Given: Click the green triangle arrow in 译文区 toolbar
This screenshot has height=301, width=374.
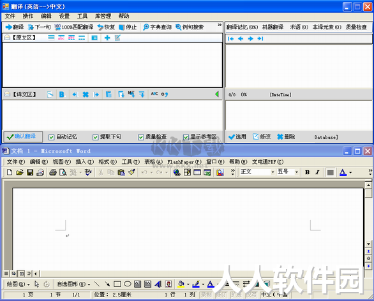Looking at the screenshot, I should (217, 94).
